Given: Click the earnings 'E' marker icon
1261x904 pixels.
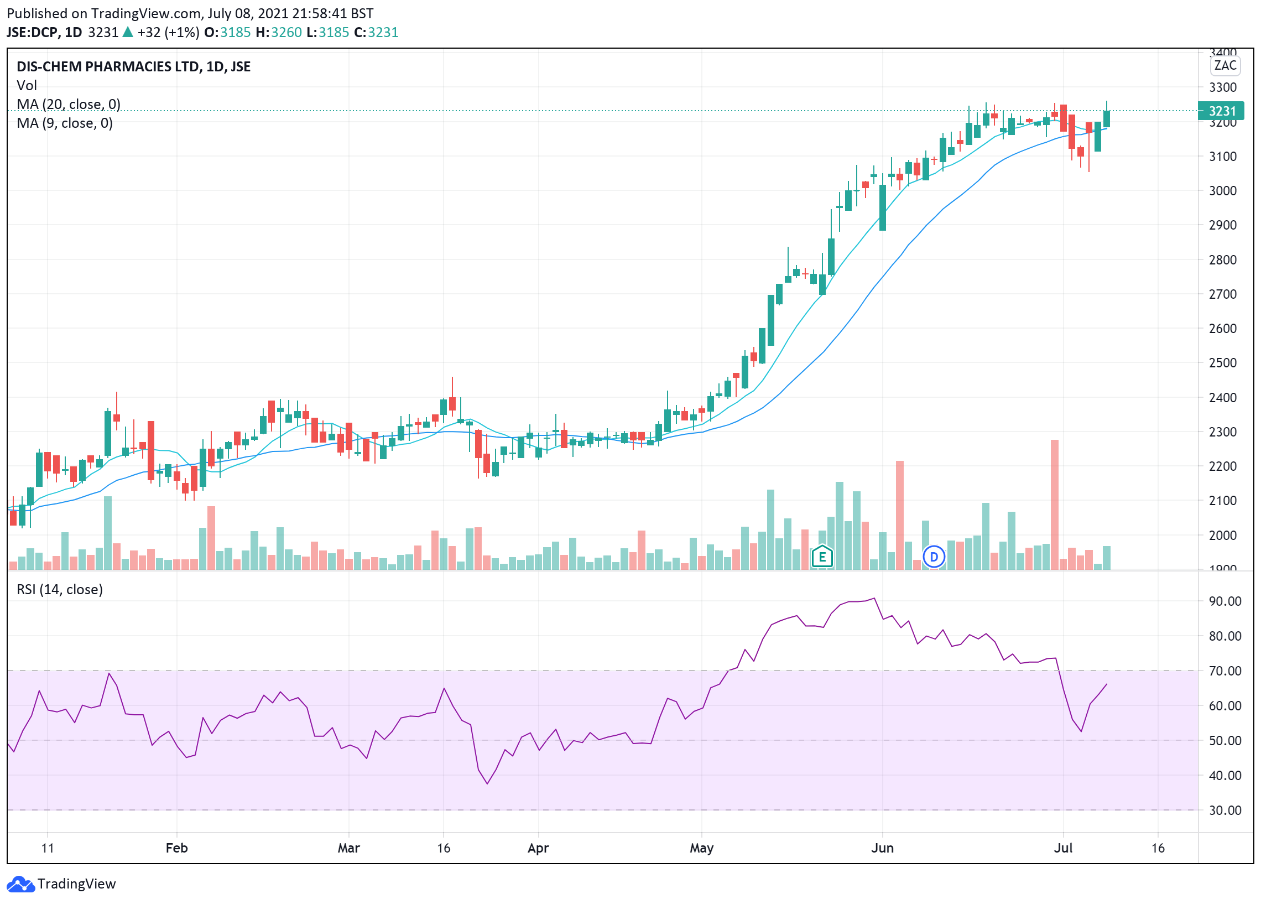Looking at the screenshot, I should 822,557.
